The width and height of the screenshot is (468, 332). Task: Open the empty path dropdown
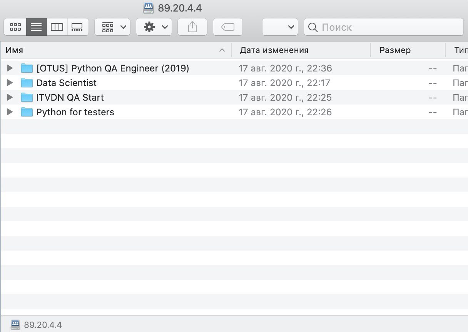click(x=280, y=27)
